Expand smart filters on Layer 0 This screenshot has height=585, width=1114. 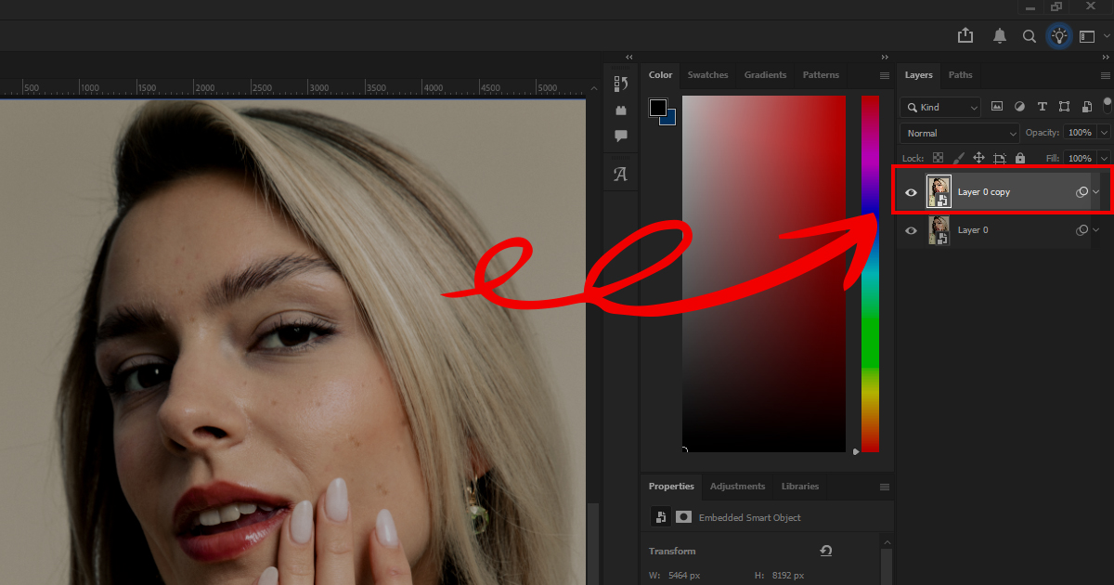pos(1096,230)
